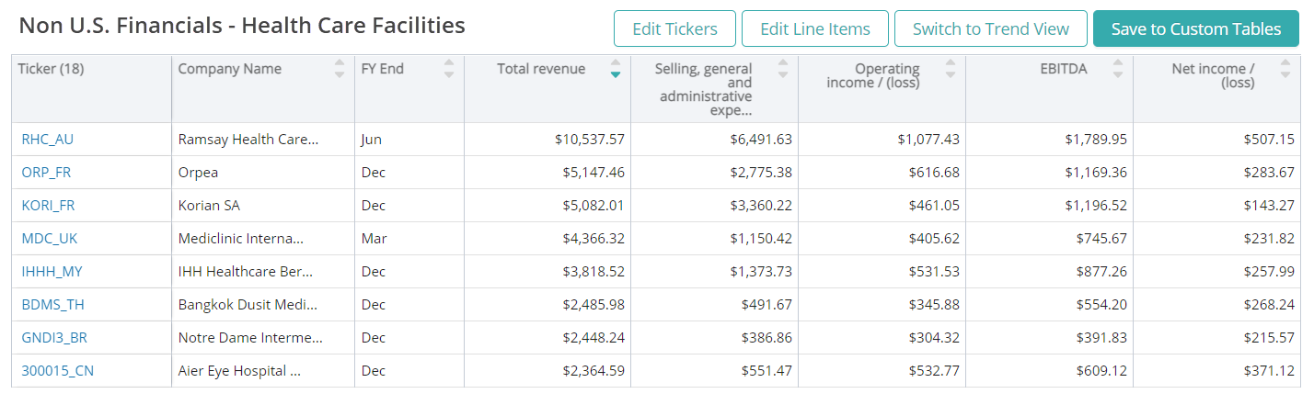The image size is (1314, 405).
Task: Click Operating income sort arrows
Action: 951,69
